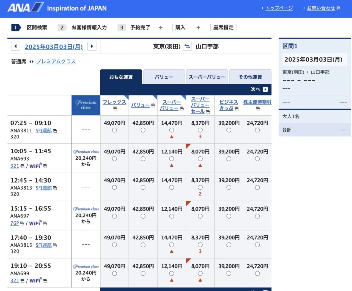Click 大人1名 passenger count text
This screenshot has width=352, height=291.
(x=291, y=116)
